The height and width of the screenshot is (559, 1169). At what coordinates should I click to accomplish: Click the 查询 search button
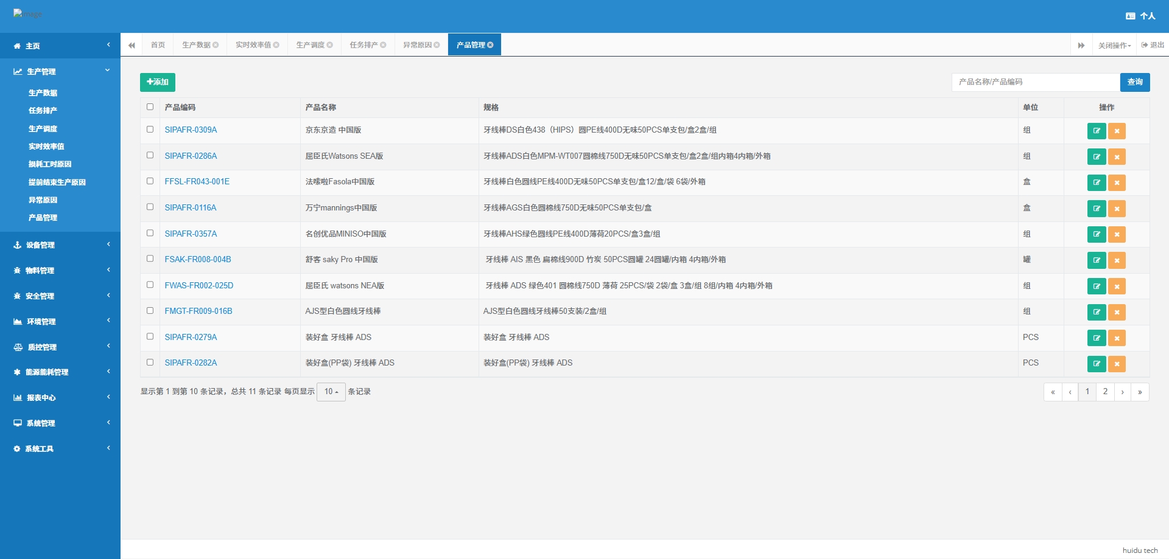tap(1135, 82)
